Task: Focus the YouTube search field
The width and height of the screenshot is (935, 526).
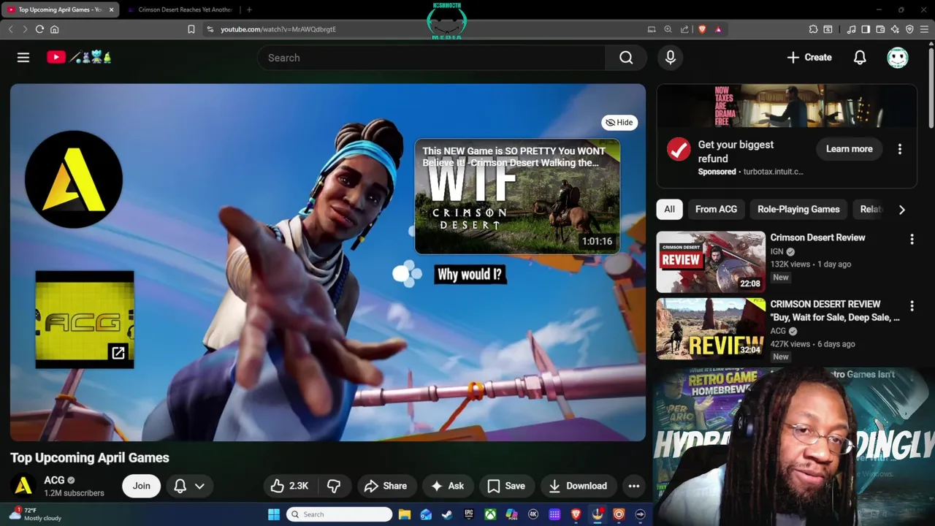Action: [x=431, y=58]
